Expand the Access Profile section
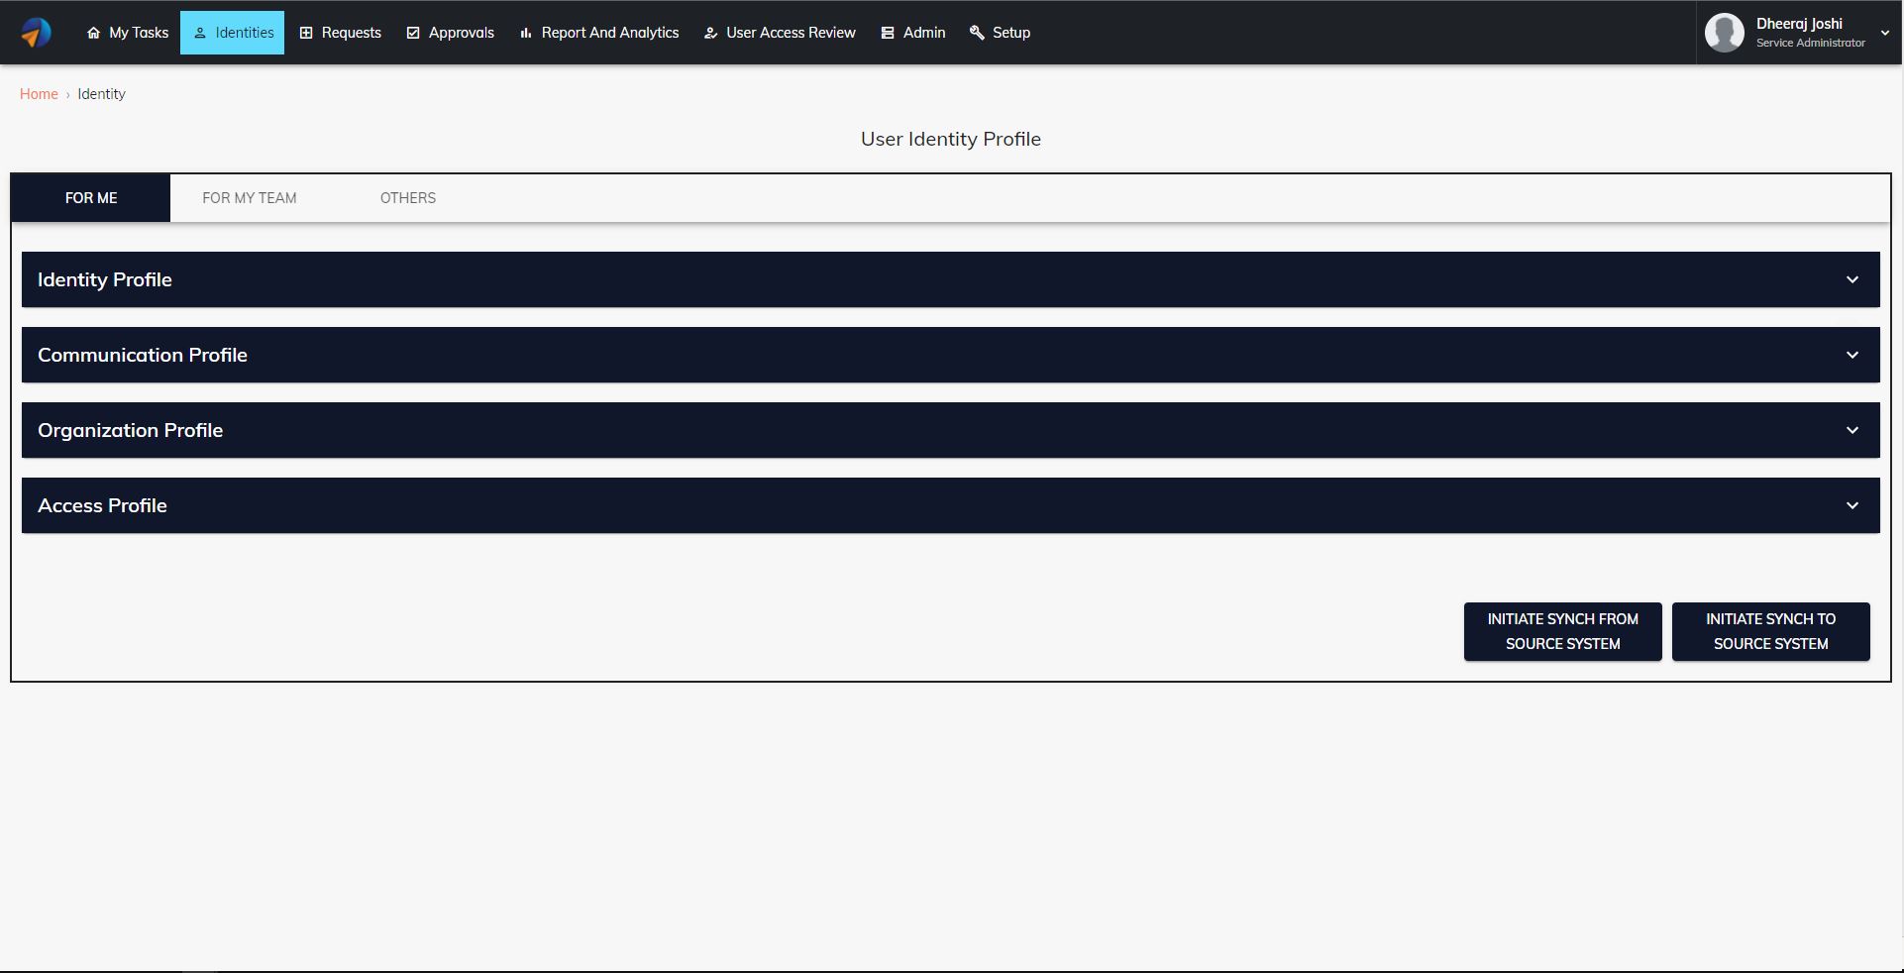1904x973 pixels. pos(1852,505)
